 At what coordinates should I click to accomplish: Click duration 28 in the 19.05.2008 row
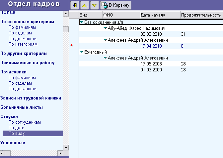(183, 64)
